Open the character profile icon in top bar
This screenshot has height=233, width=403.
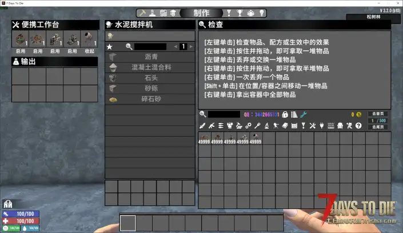click(153, 13)
